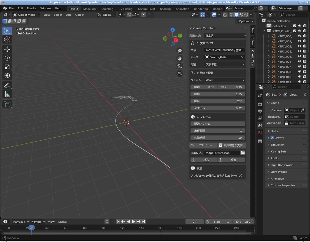Hide KTPC_003 in viewport via eye

pos(299,51)
